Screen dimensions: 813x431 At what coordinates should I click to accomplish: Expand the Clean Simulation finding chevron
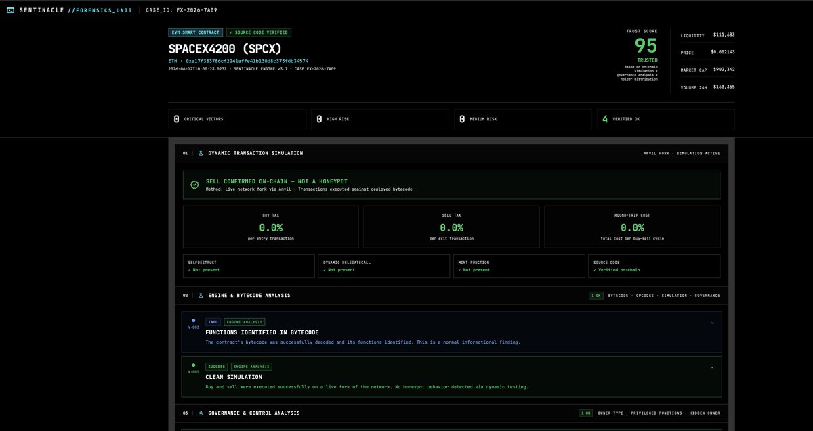pos(712,367)
